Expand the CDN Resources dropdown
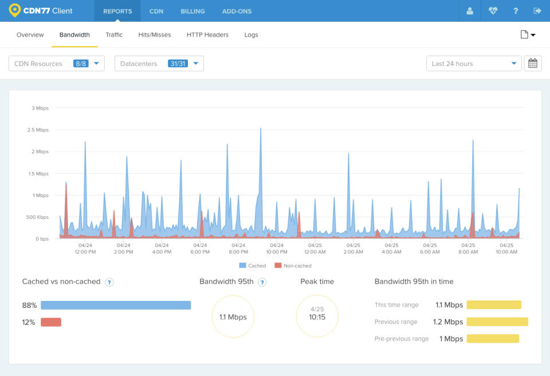The image size is (550, 376). tap(56, 64)
